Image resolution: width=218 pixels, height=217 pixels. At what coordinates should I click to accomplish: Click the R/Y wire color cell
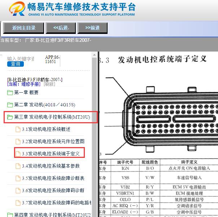click(x=150, y=187)
